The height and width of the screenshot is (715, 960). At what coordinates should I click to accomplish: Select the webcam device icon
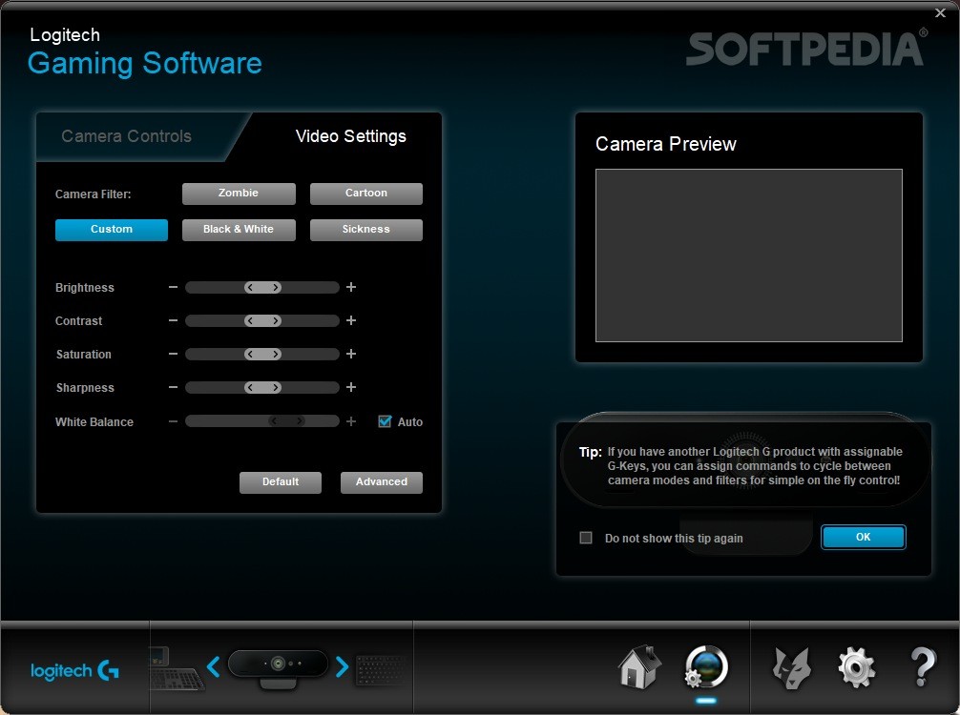(278, 666)
